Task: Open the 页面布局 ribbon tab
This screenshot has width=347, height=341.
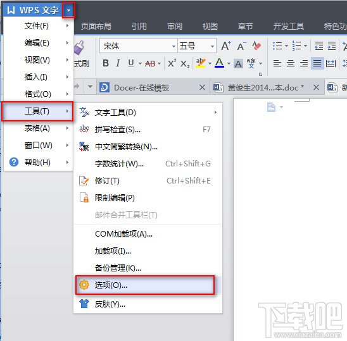Action: (x=96, y=27)
